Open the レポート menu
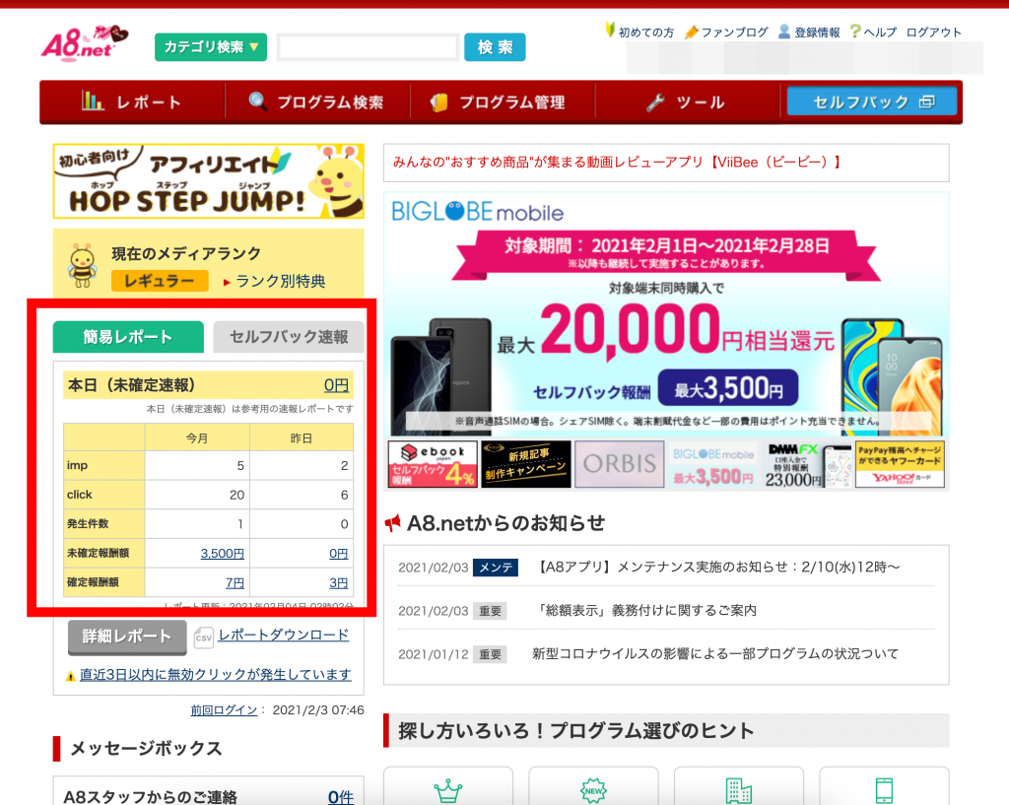The image size is (1009, 805). click(132, 102)
